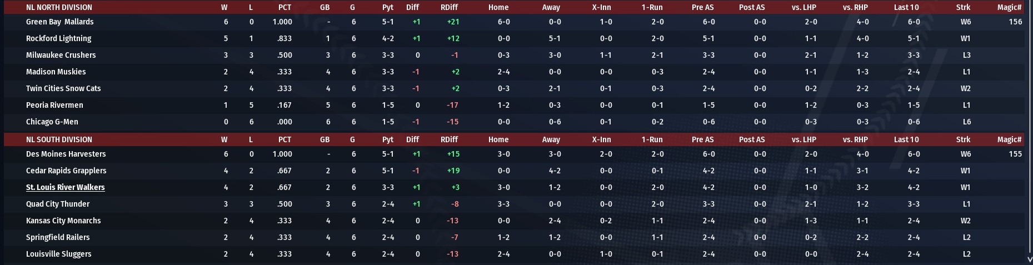Open Kansas City Monarchs page
The image size is (1033, 265).
point(63,221)
